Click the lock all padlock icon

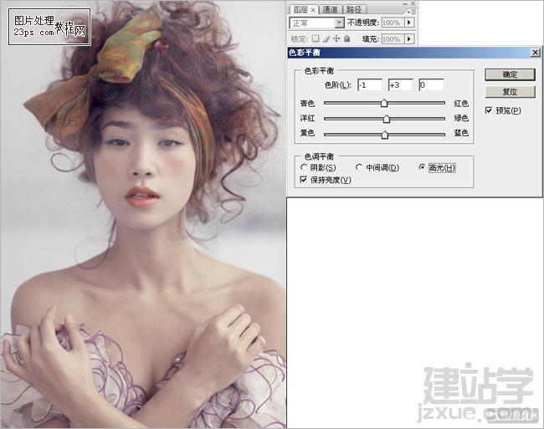coord(347,38)
